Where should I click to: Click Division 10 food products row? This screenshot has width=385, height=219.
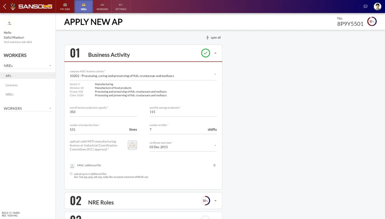point(100,88)
